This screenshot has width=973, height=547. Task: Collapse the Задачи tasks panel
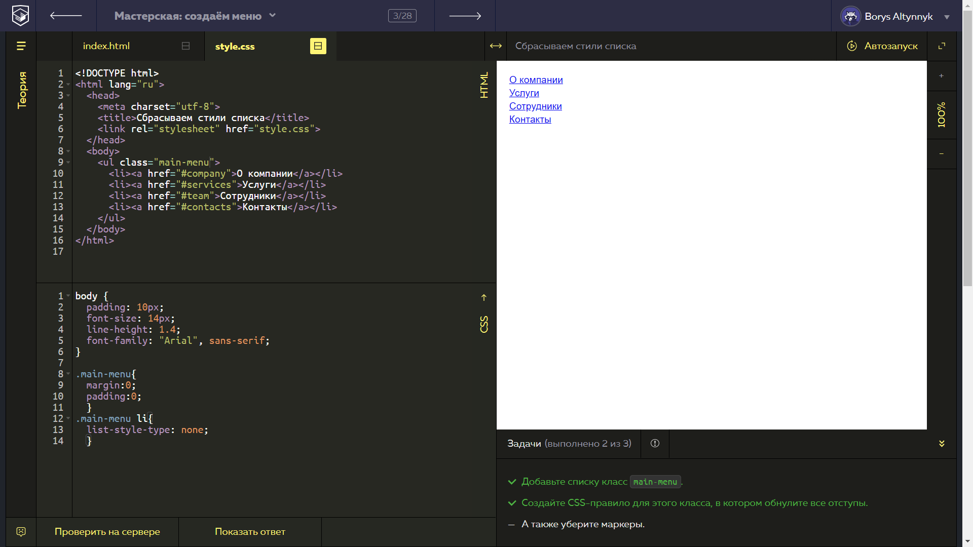tap(942, 444)
